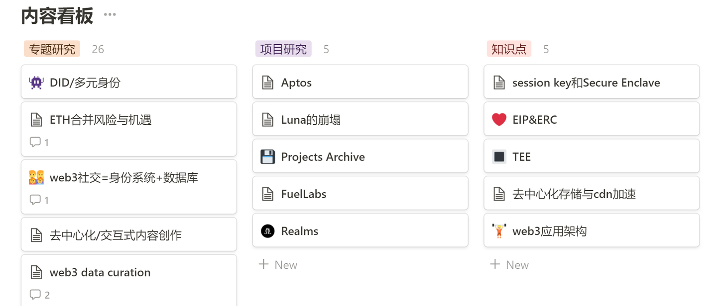The width and height of the screenshot is (717, 306).
Task: Click the floppy disk icon on Projects Archive
Action: point(268,157)
